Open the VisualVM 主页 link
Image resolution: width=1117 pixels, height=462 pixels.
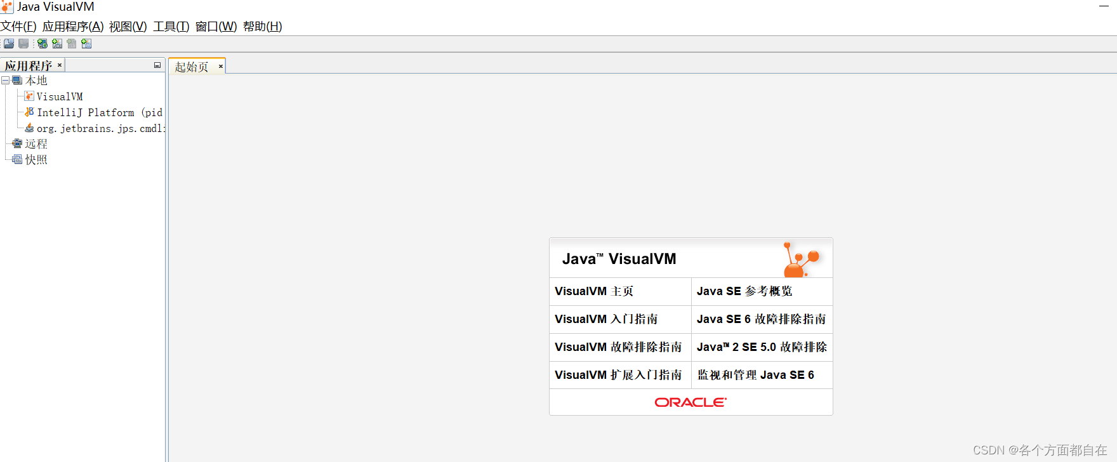[594, 291]
